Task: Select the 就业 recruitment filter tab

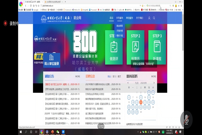Action: [x=109, y=77]
